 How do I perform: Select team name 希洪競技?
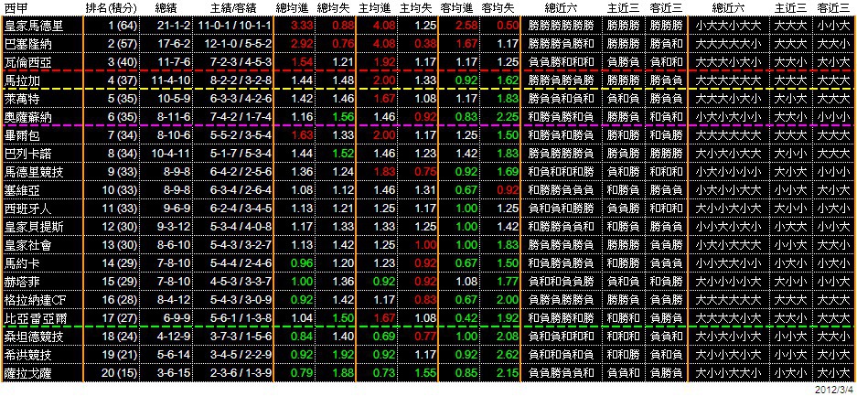[26, 356]
